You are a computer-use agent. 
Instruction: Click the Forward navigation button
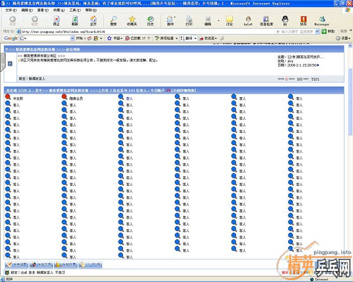pos(34,21)
